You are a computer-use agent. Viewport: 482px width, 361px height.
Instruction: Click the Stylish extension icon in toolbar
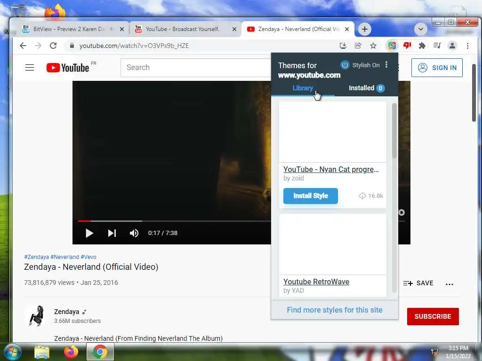[392, 46]
